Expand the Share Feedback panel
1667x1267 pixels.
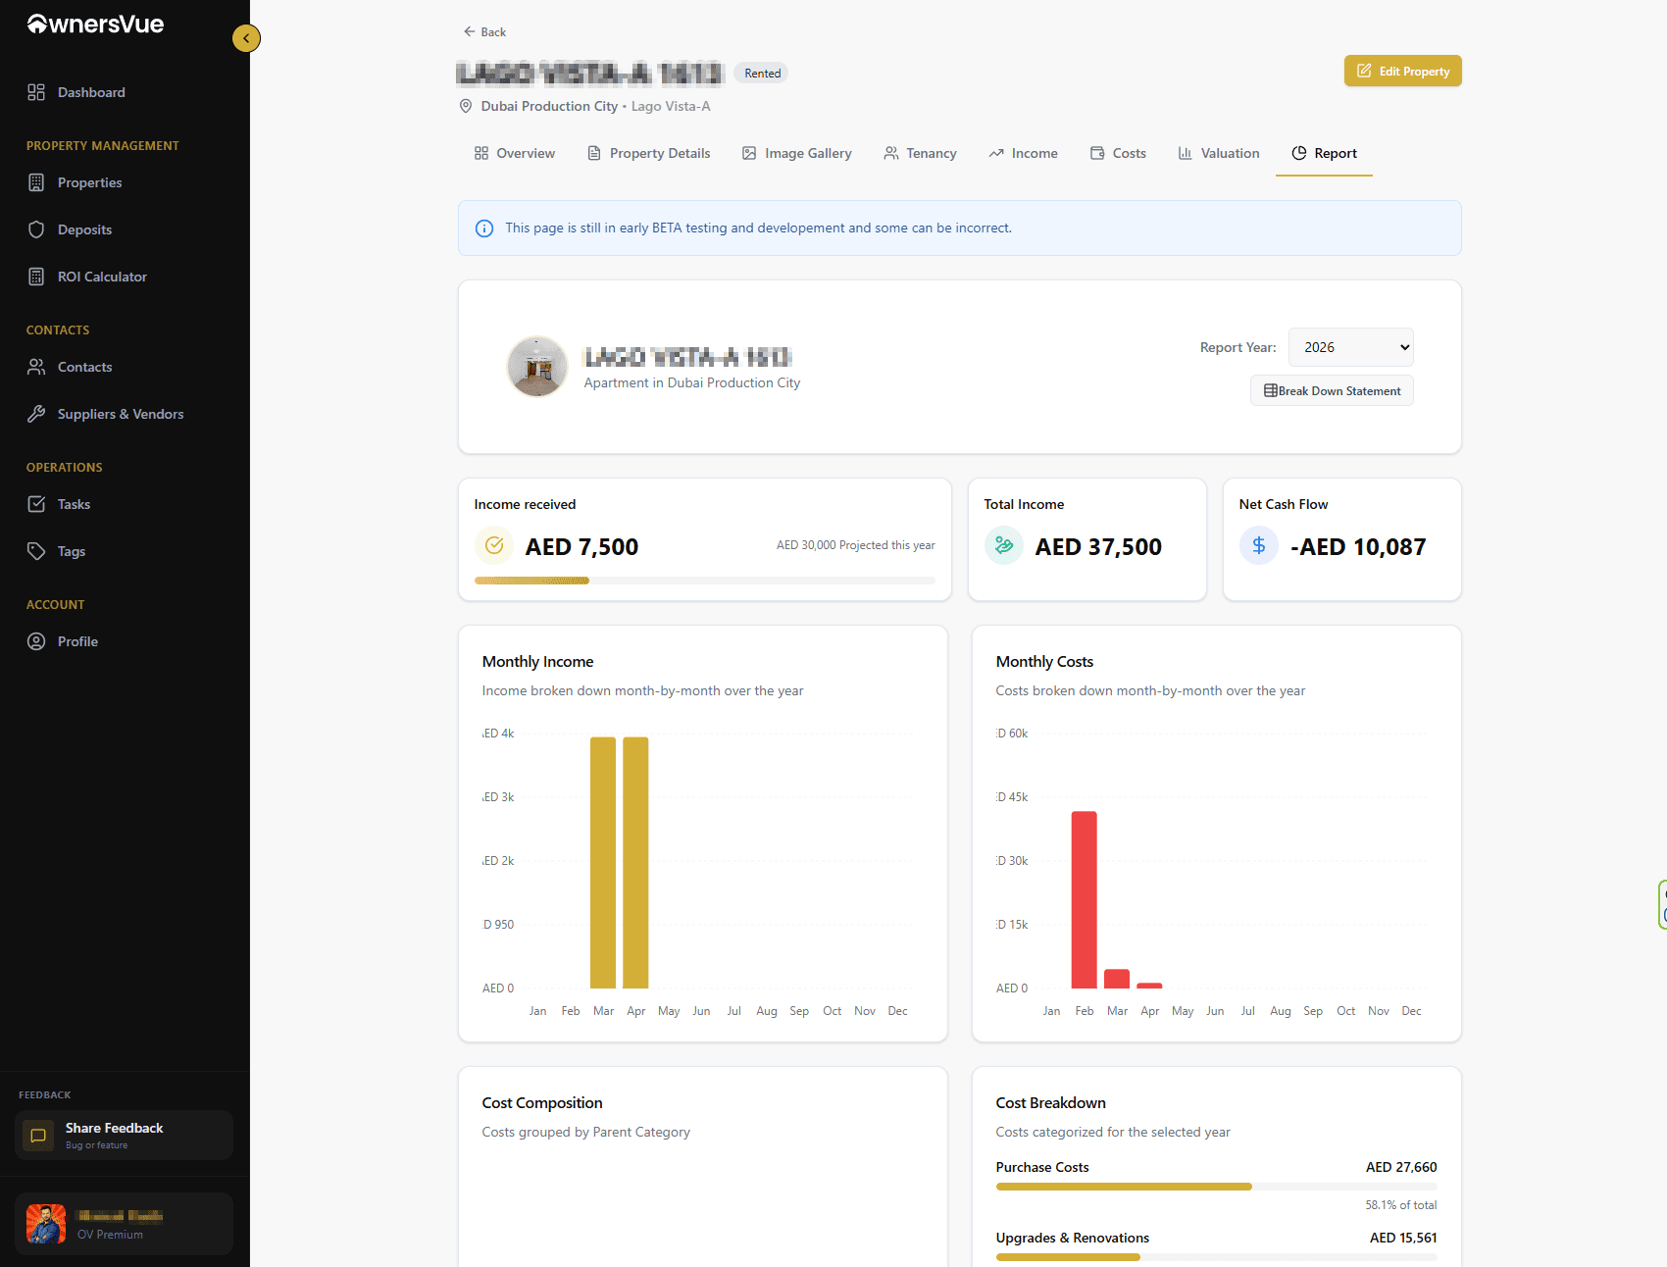click(x=124, y=1135)
